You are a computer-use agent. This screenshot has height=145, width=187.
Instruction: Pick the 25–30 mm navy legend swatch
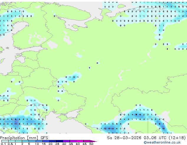60,141
